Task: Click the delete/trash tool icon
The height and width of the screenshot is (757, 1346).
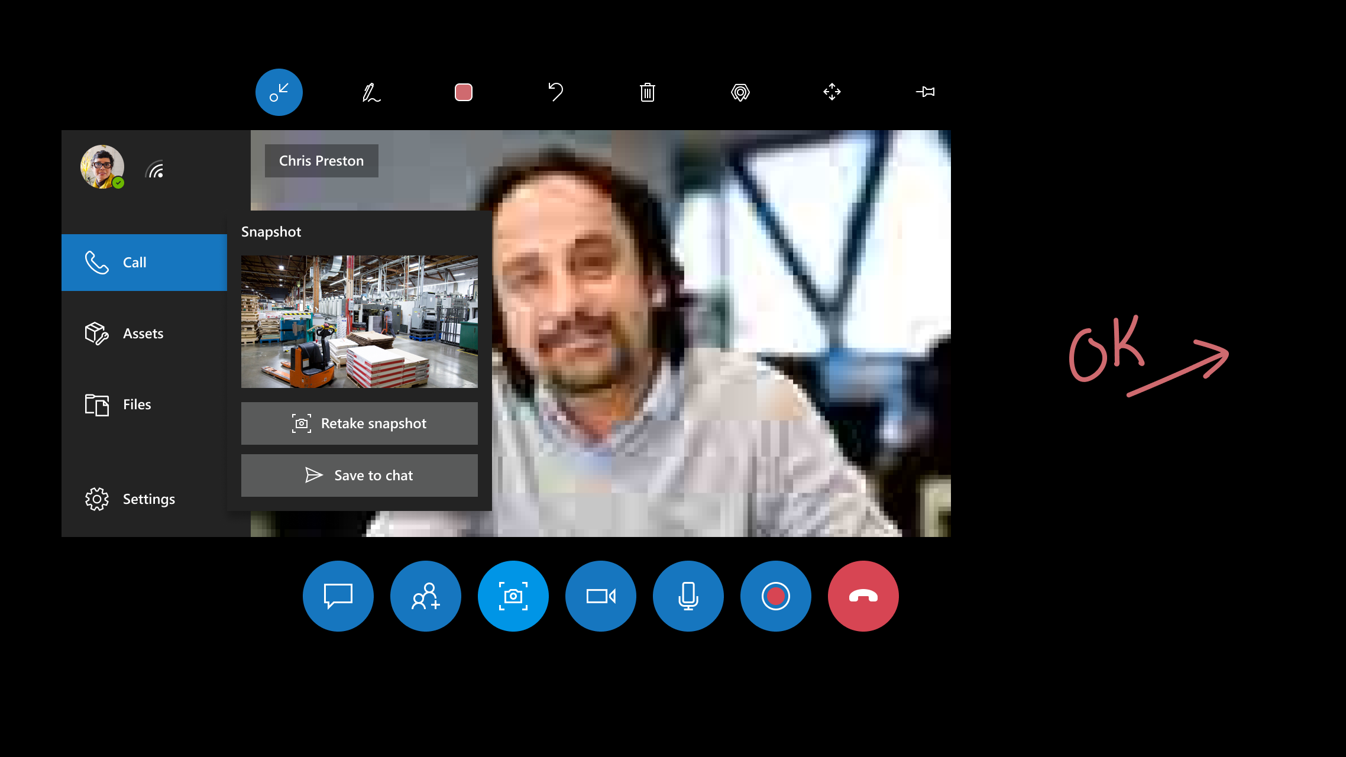Action: click(x=647, y=92)
